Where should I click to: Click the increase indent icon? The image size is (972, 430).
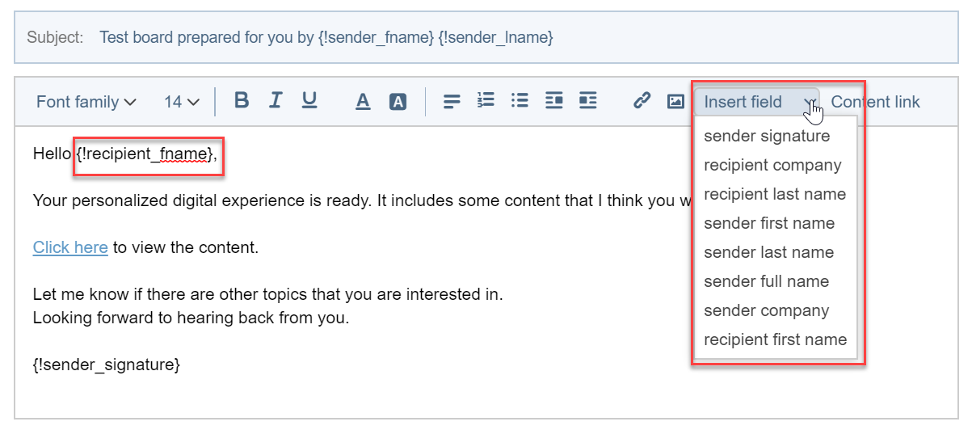pos(588,101)
